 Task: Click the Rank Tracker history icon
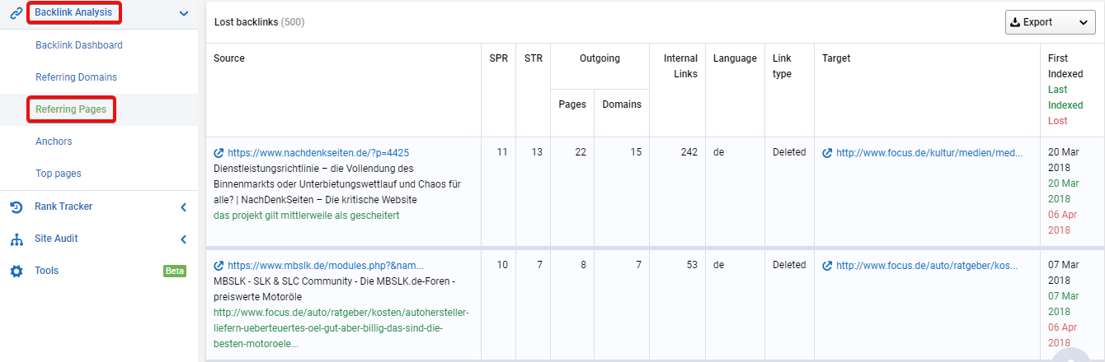[16, 207]
